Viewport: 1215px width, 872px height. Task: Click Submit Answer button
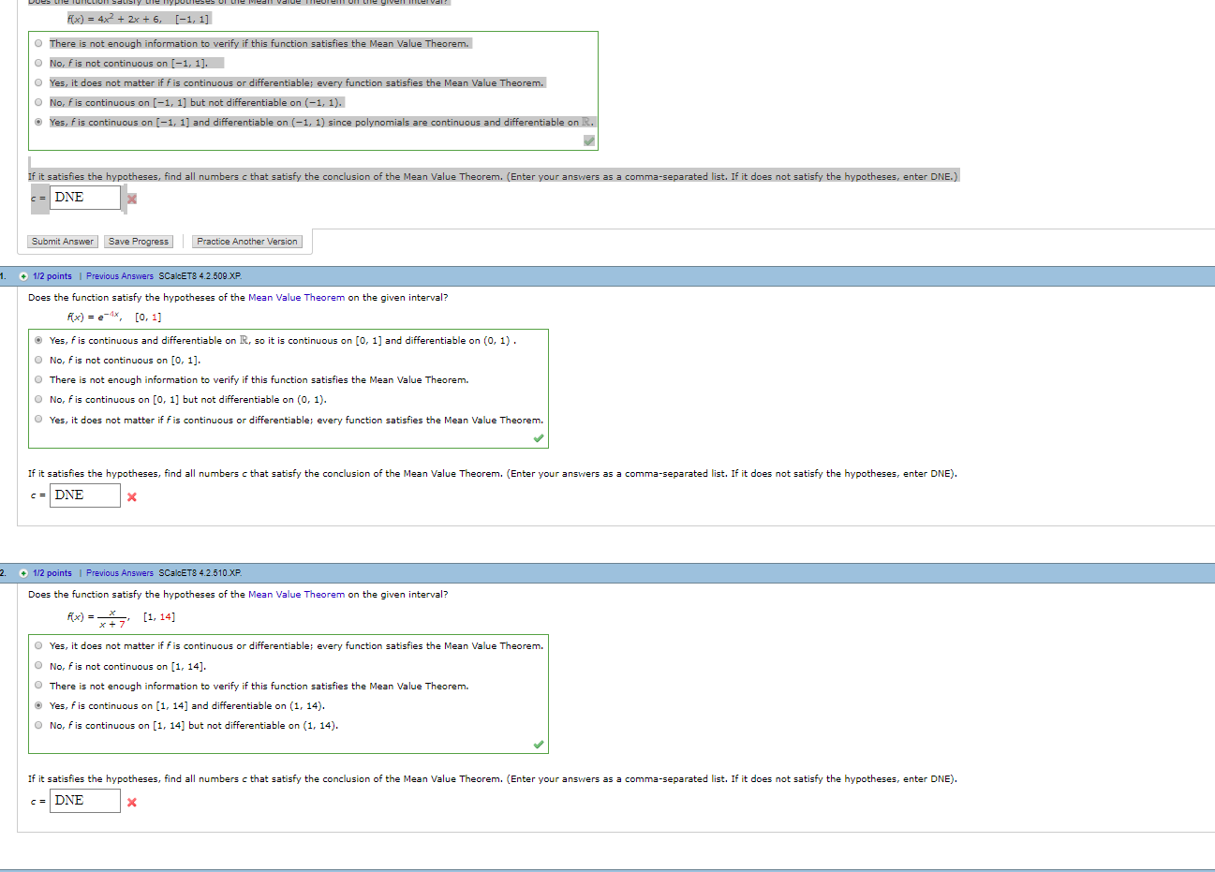[x=63, y=242]
